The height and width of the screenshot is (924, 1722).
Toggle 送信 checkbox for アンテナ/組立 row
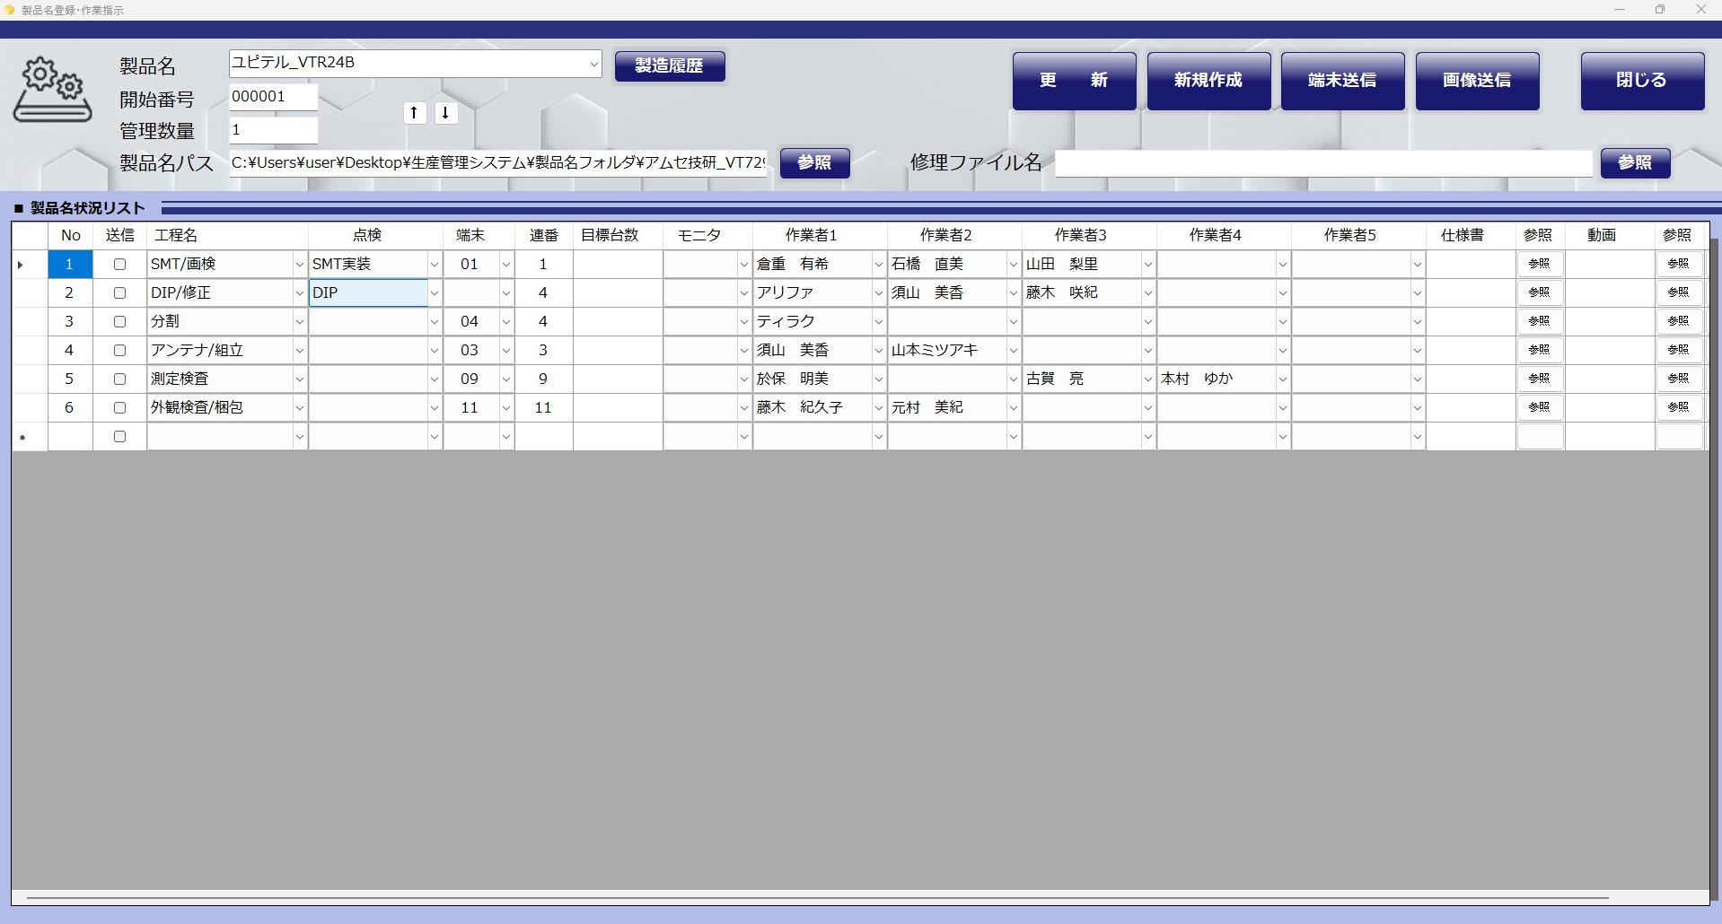pyautogui.click(x=119, y=351)
